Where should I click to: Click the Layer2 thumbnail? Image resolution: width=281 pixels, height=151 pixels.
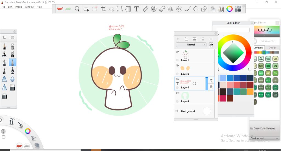pos(185,68)
